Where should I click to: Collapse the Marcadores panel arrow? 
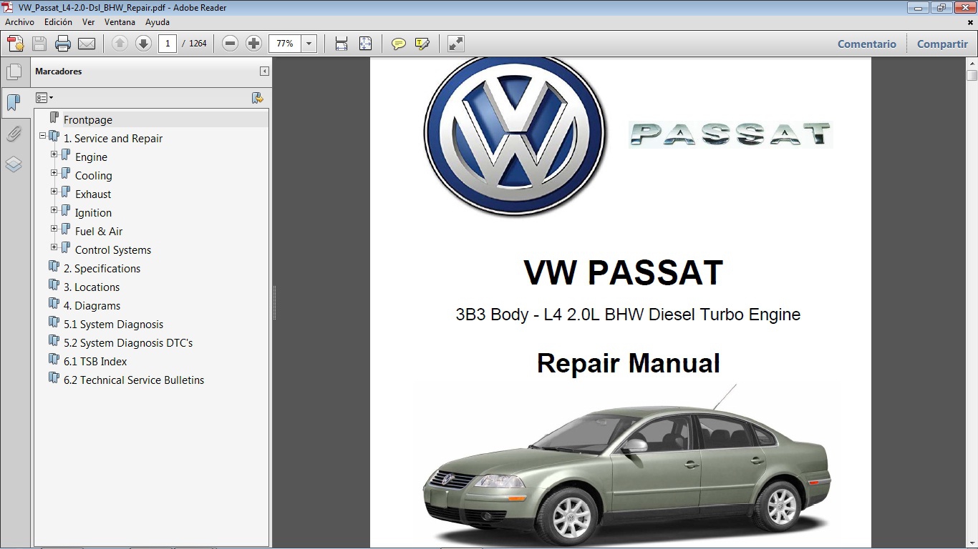tap(263, 71)
